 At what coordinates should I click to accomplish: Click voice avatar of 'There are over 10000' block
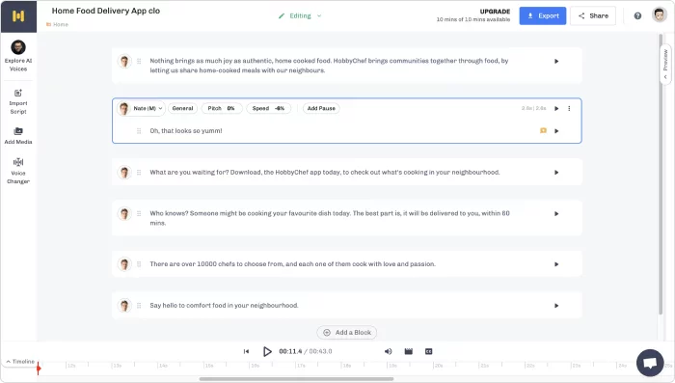[x=124, y=264]
